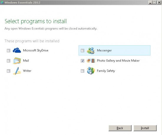The height and width of the screenshot is (135, 162).
Task: Click the Writer pen icon
Action: pyautogui.click(x=17, y=71)
